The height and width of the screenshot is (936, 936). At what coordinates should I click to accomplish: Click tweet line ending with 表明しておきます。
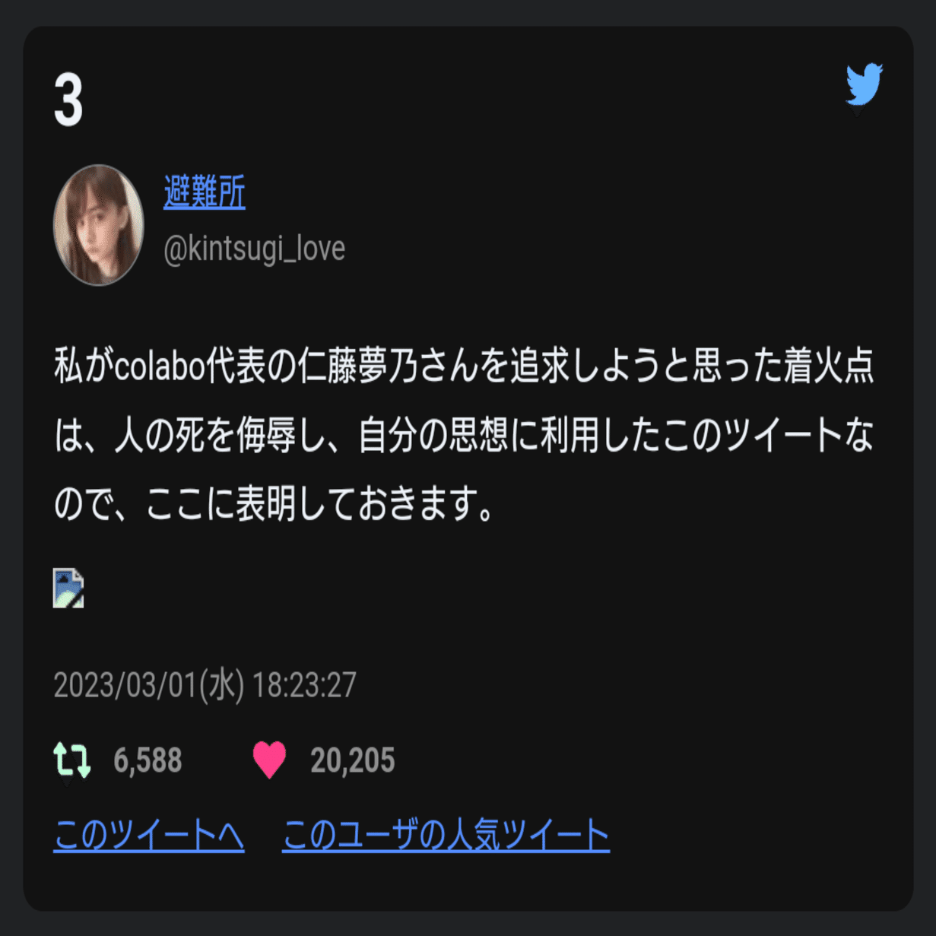click(275, 504)
